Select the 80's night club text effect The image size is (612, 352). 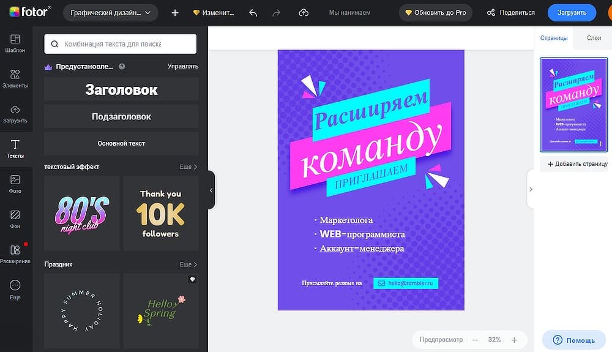pyautogui.click(x=81, y=213)
